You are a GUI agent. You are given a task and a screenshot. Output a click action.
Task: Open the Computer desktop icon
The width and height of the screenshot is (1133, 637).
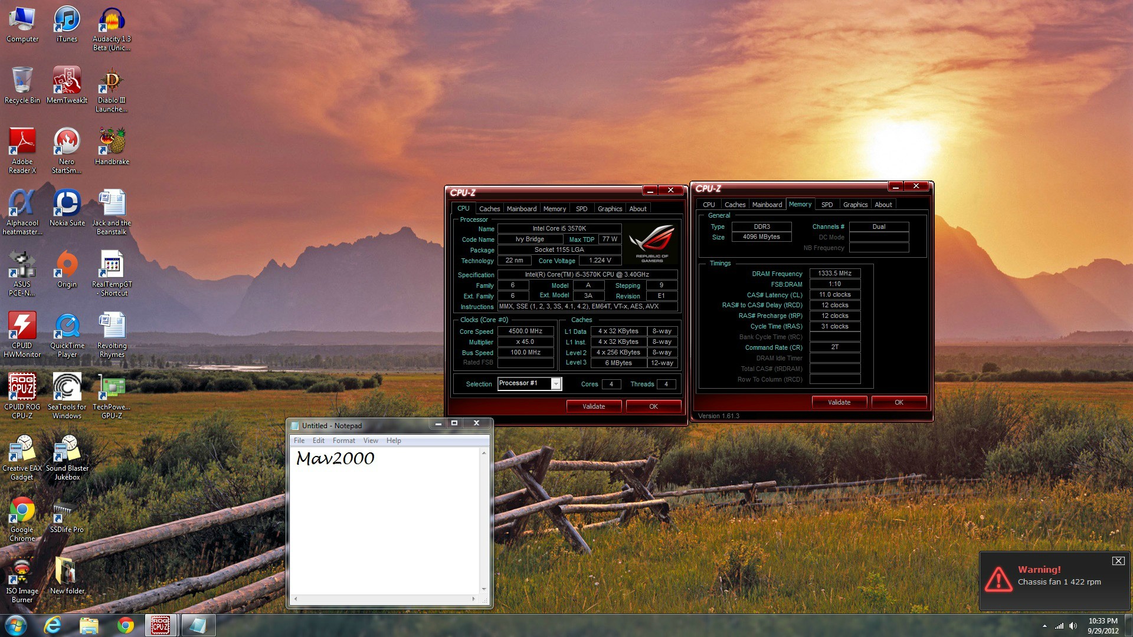click(x=22, y=25)
